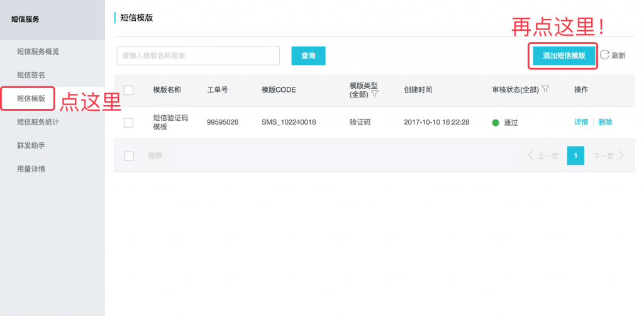Open 群发助手 from the sidebar
644x316 pixels.
tap(31, 145)
